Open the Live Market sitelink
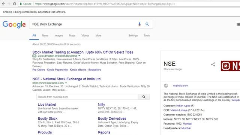Image resolution: width=240 pixels, height=135 pixels. point(47,105)
